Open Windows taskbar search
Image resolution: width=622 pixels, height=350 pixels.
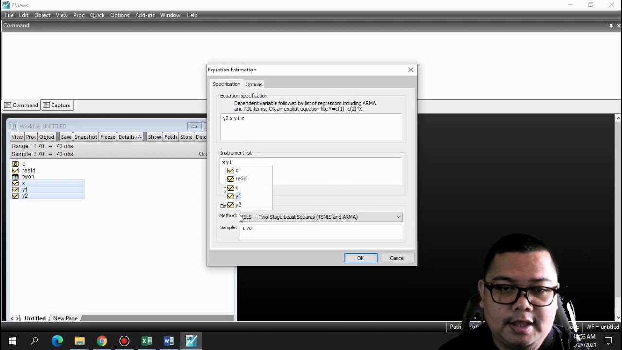tap(35, 341)
